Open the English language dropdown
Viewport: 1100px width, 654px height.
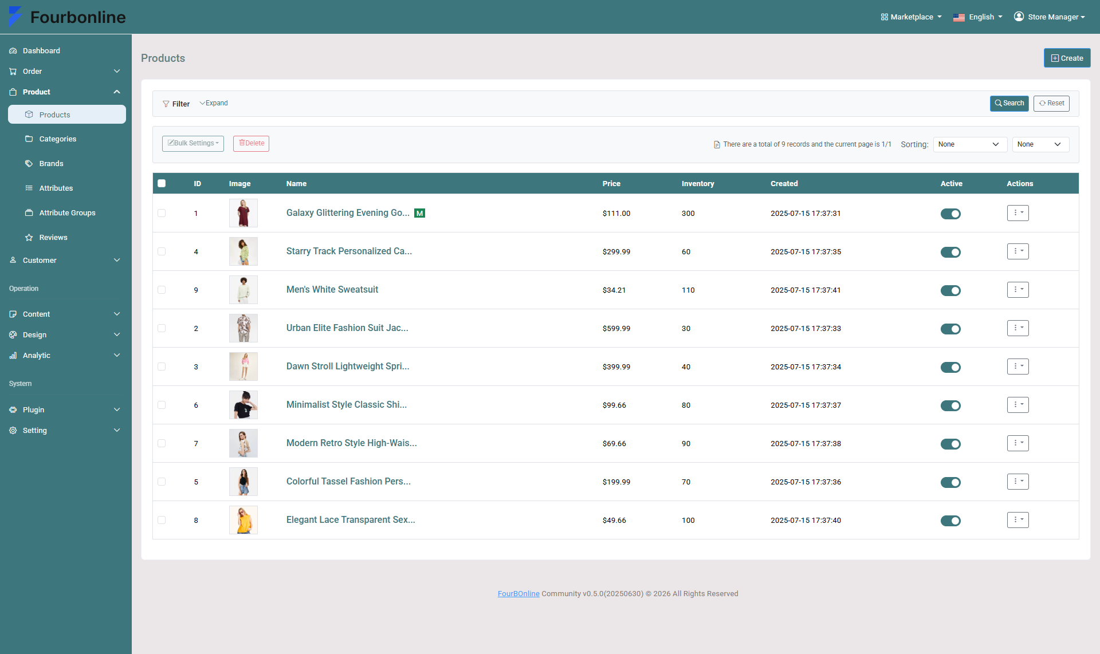pos(977,17)
